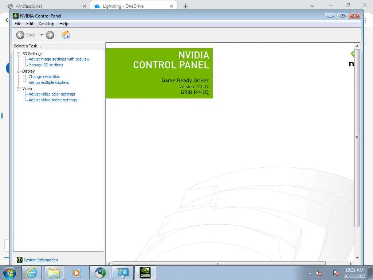The height and width of the screenshot is (280, 373).
Task: Launch Internet Explorer from the taskbar
Action: point(32,273)
